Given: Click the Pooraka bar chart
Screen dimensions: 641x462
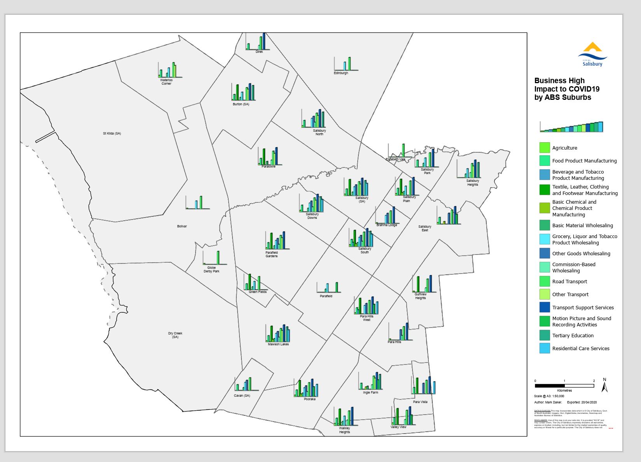Looking at the screenshot, I should point(306,388).
